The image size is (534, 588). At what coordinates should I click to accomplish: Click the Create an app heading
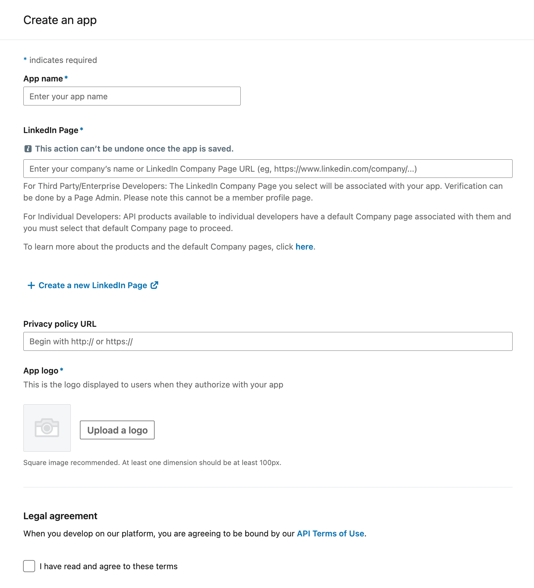(x=59, y=20)
